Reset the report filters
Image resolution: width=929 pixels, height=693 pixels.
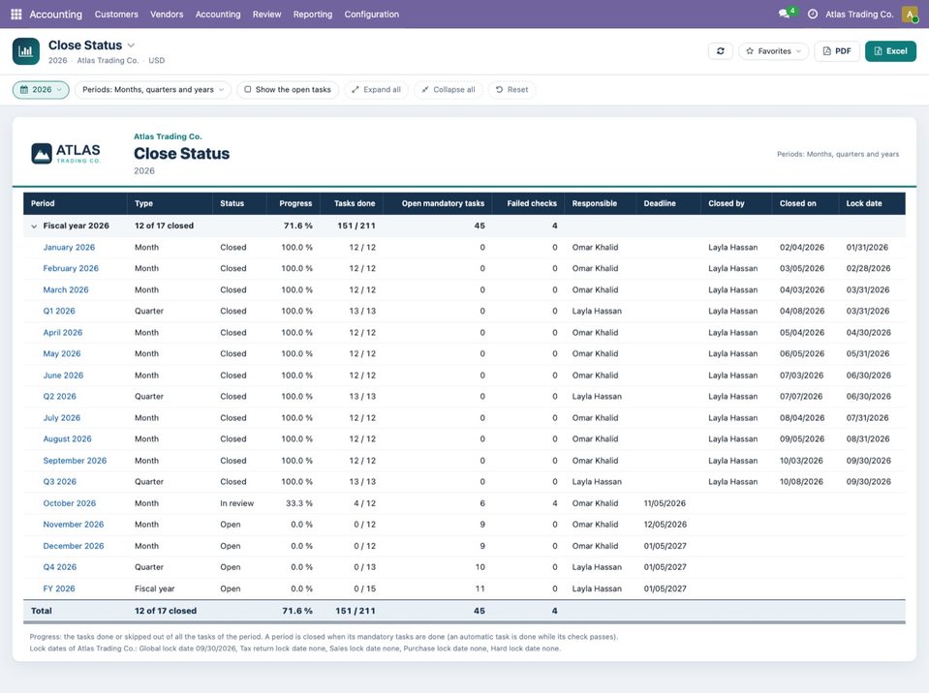pyautogui.click(x=511, y=89)
